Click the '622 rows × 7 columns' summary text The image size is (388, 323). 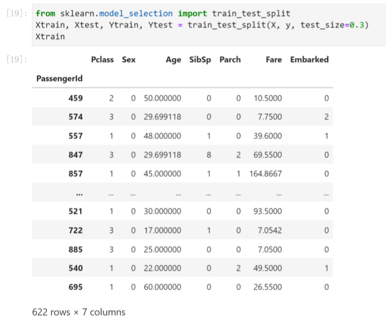point(79,312)
